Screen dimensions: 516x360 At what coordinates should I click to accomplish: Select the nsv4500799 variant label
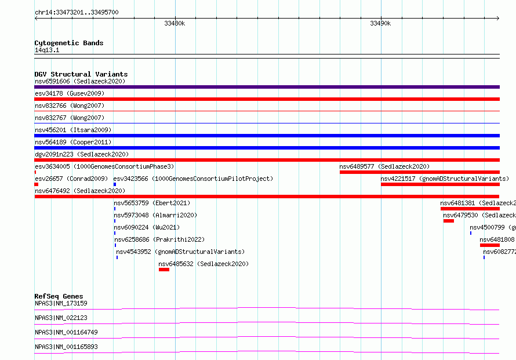tap(493, 227)
